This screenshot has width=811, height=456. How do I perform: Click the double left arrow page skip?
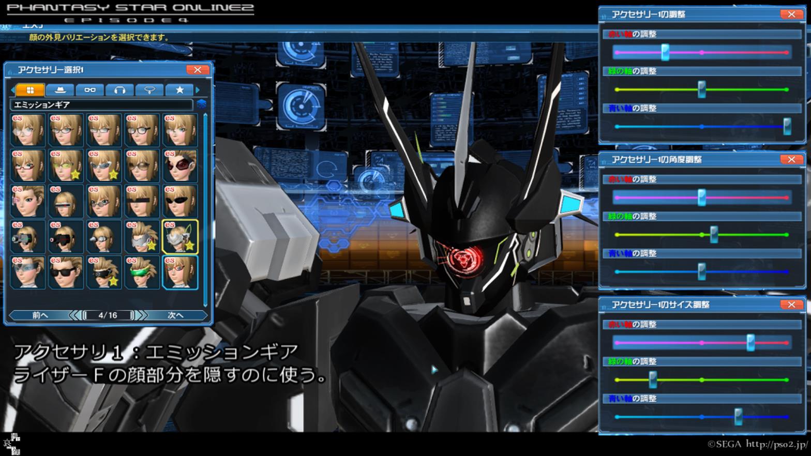coord(75,315)
